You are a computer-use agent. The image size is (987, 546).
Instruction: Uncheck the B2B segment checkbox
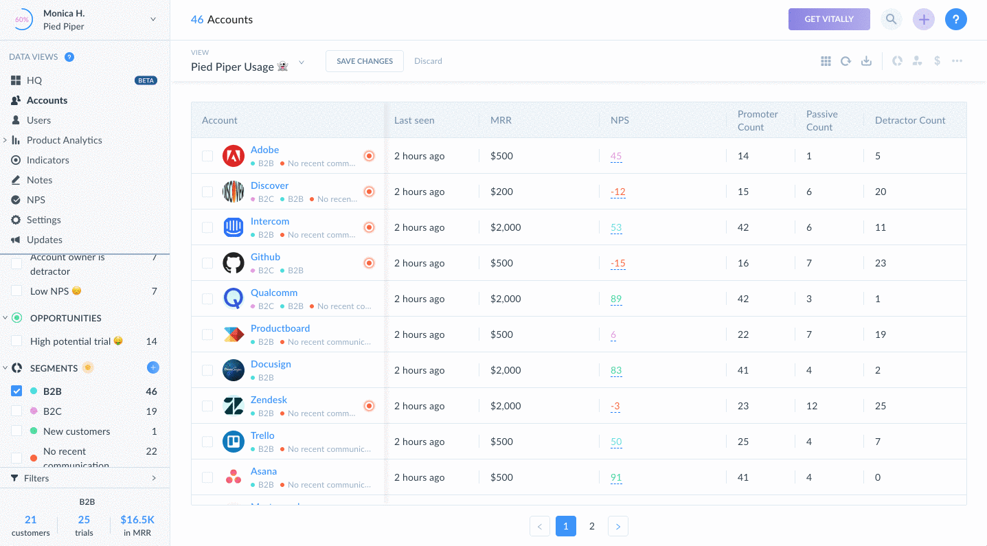[x=16, y=391]
